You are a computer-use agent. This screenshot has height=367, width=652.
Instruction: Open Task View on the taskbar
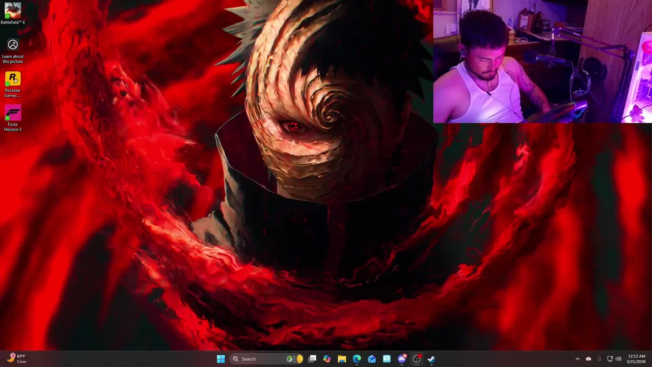point(312,359)
